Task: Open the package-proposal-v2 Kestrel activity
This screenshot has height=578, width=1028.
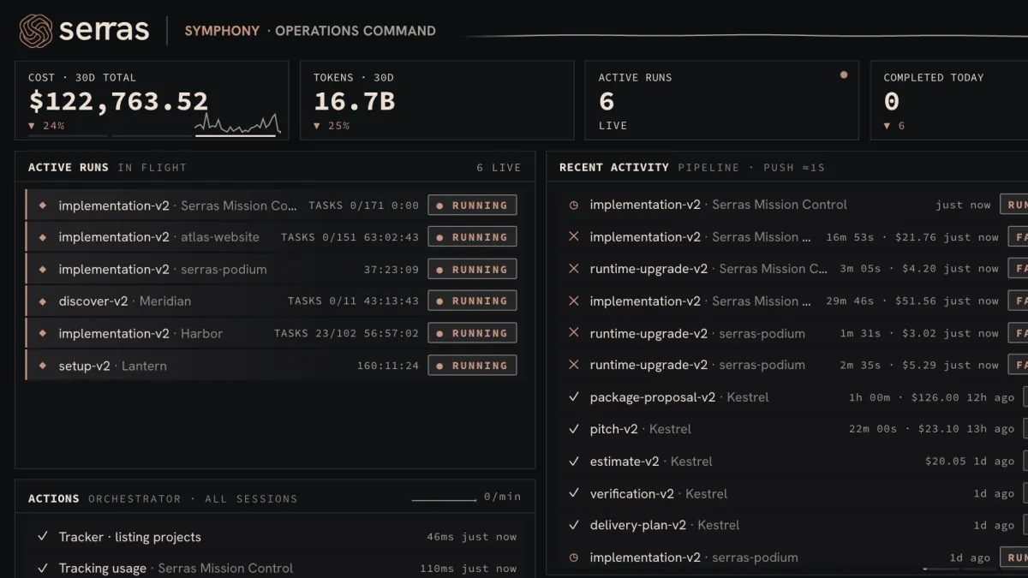Action: (x=792, y=397)
